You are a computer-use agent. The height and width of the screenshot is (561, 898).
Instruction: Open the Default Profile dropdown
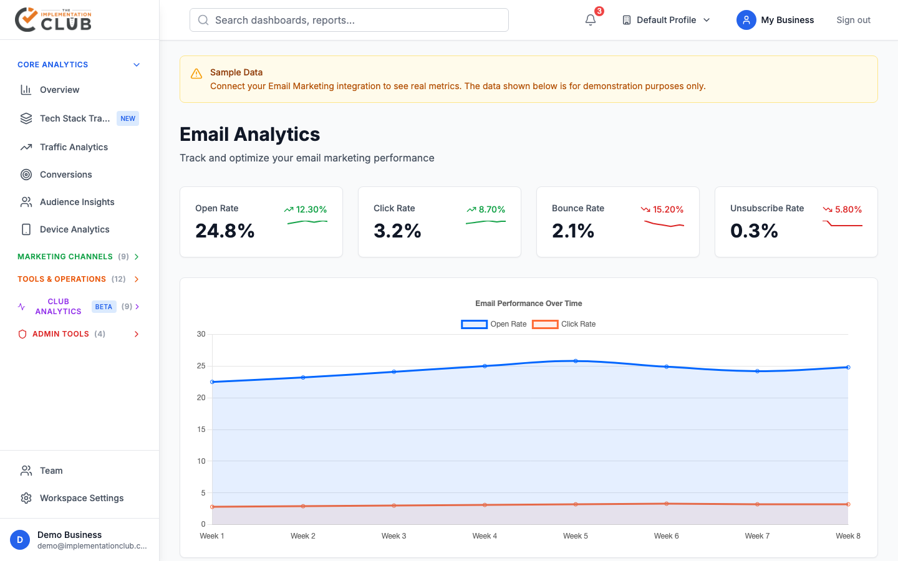(665, 19)
